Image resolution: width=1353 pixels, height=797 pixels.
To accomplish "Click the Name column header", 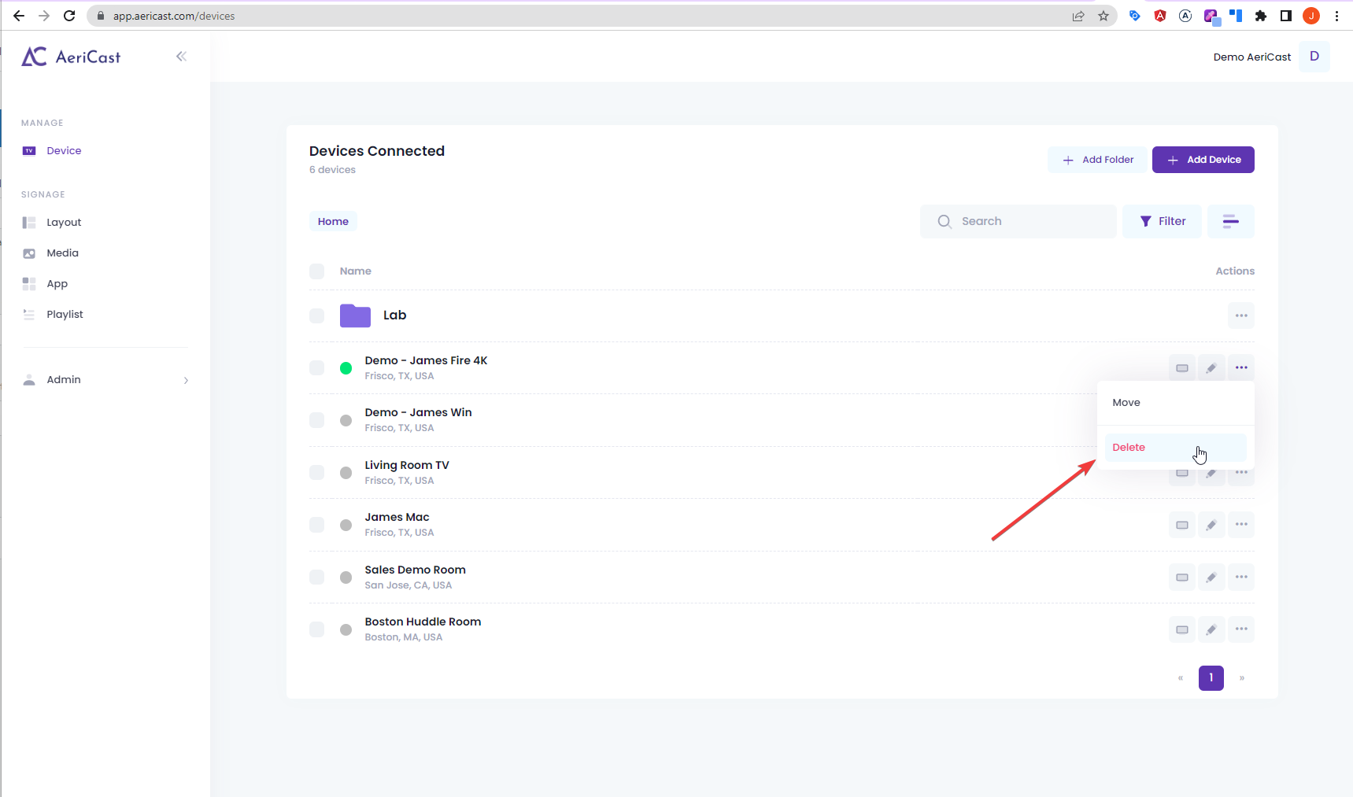I will [355, 271].
